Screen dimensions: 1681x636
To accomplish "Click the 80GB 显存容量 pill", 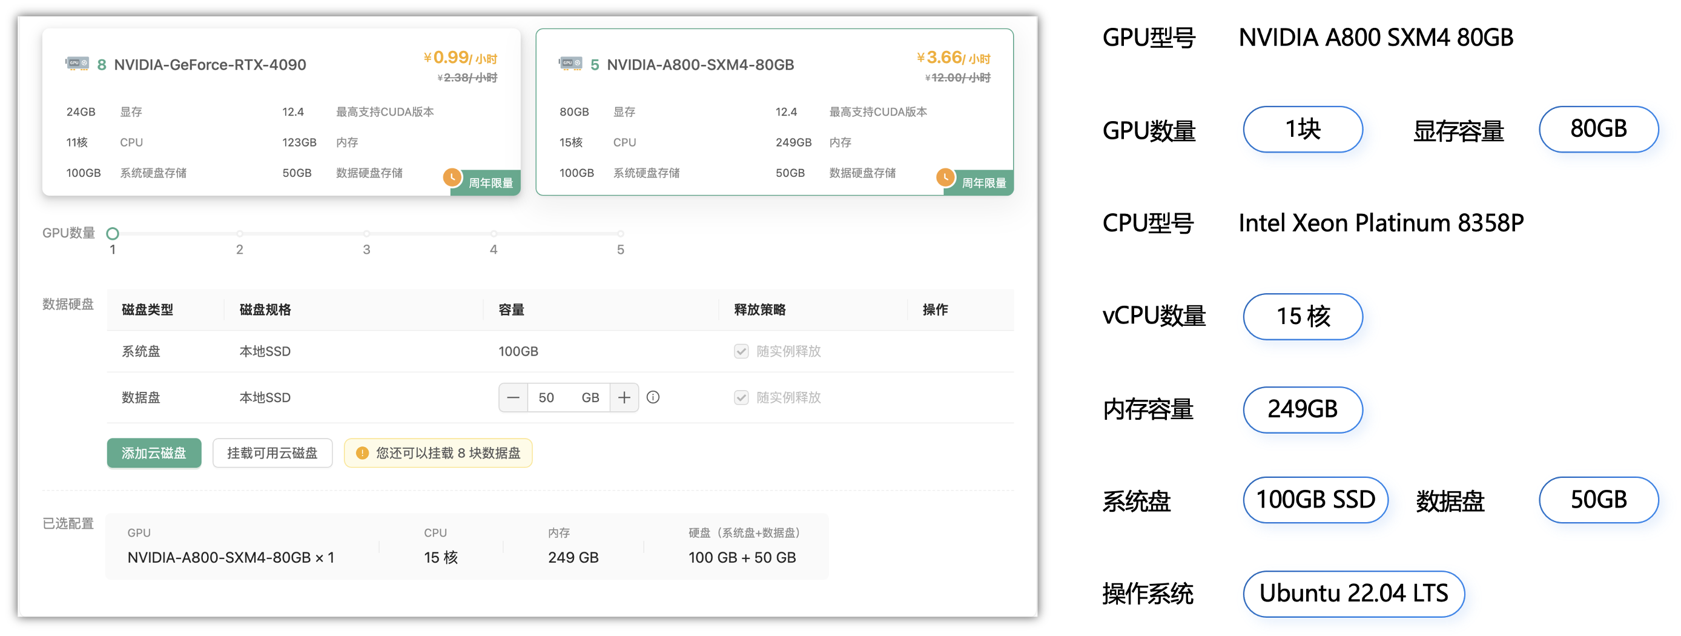I will [1598, 129].
